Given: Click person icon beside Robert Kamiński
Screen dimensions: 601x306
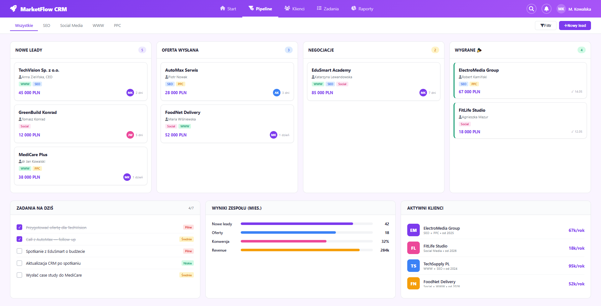Looking at the screenshot, I should point(460,77).
